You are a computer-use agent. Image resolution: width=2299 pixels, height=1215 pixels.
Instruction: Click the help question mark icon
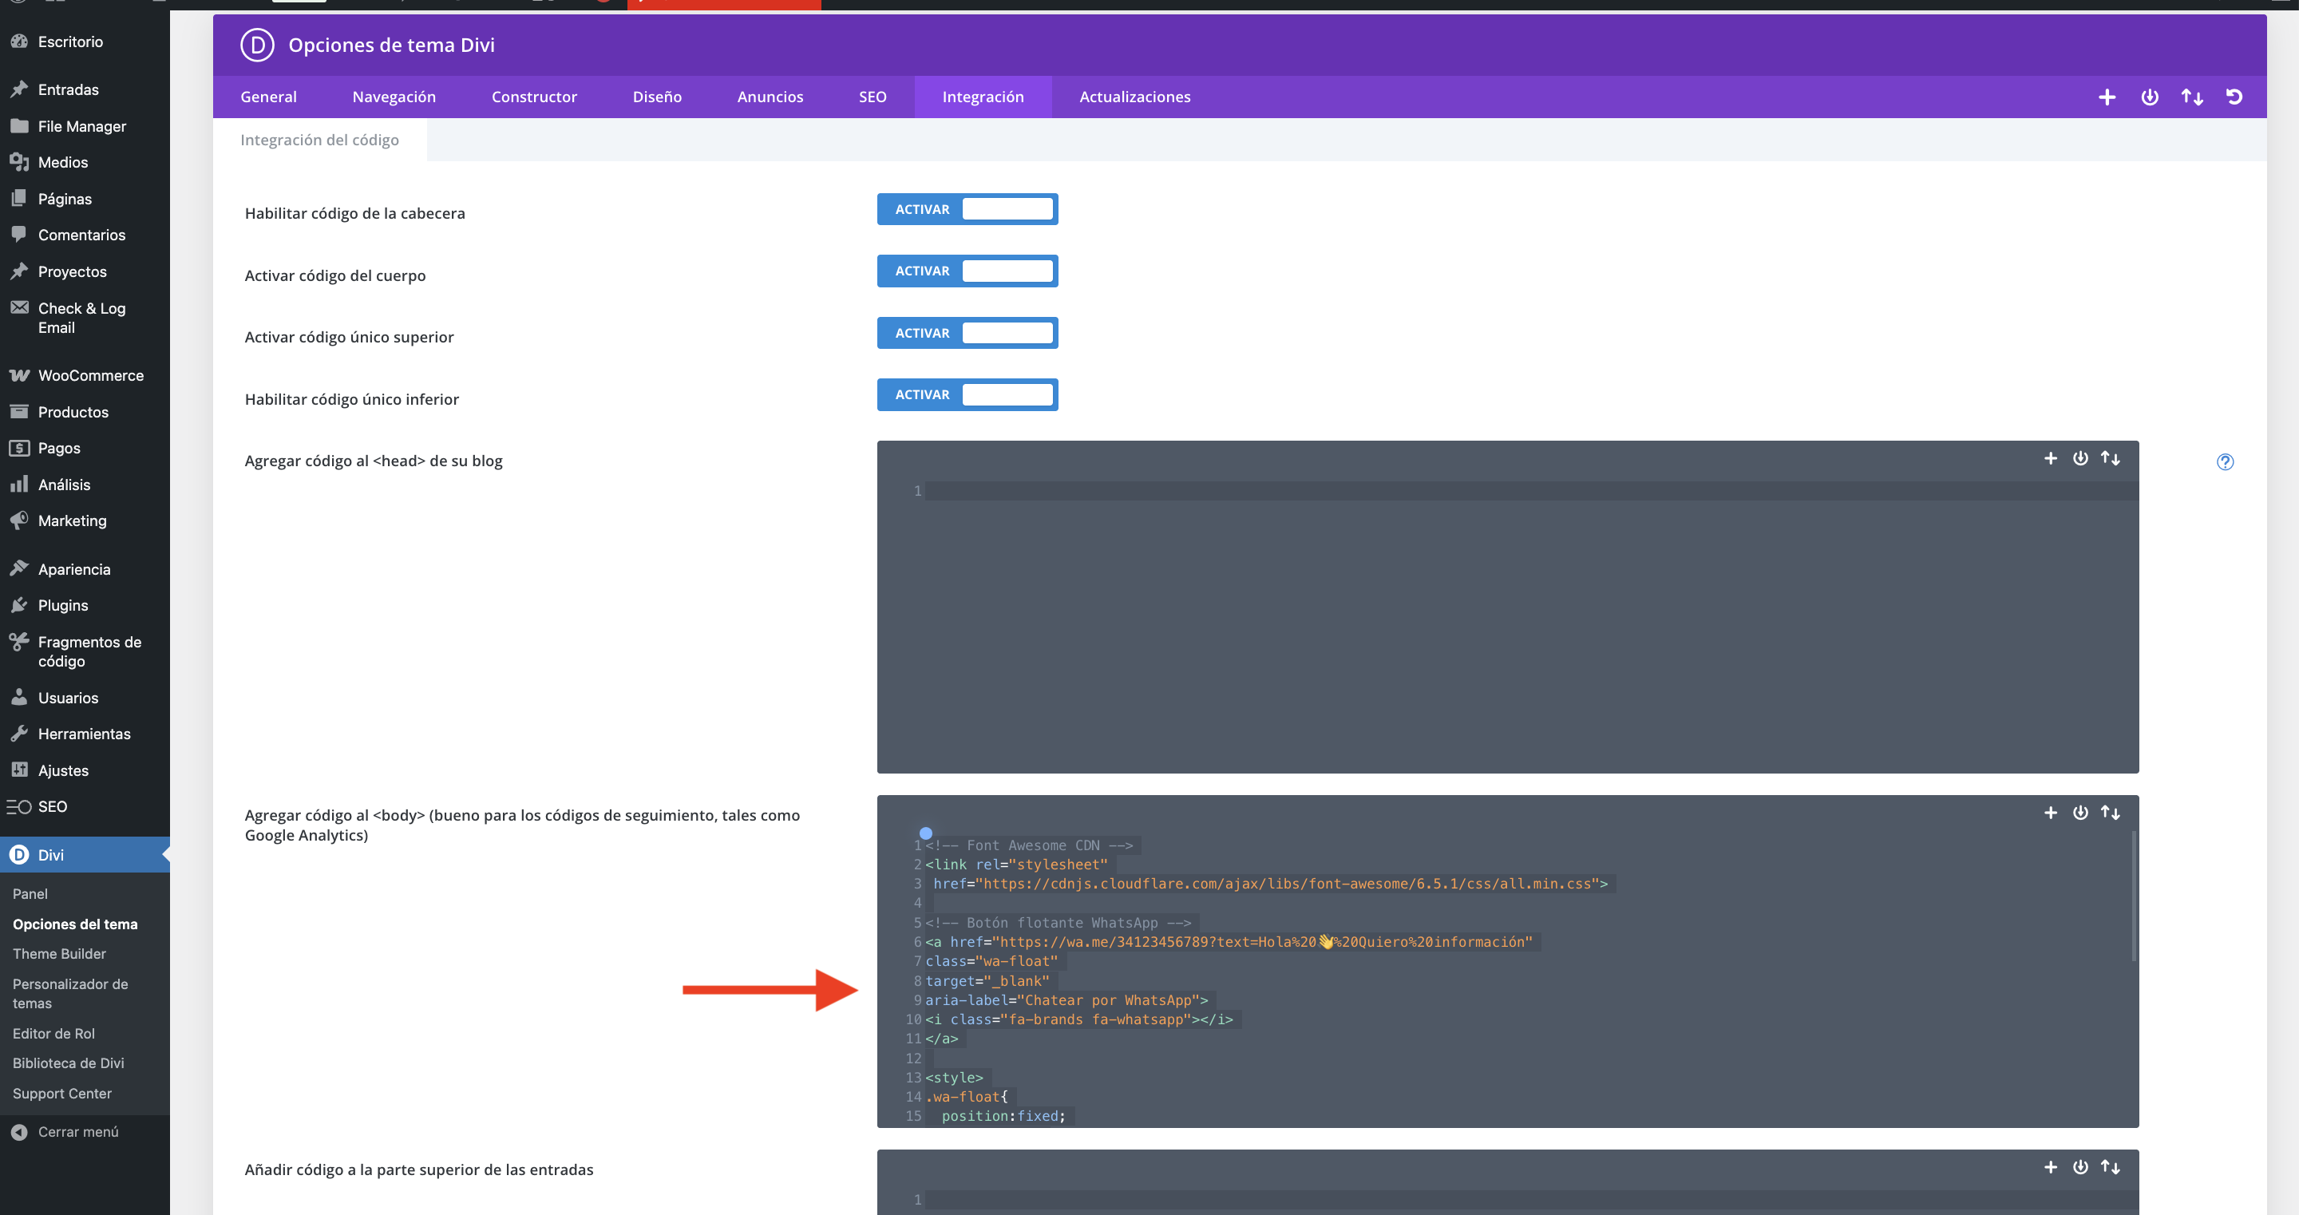point(2225,461)
